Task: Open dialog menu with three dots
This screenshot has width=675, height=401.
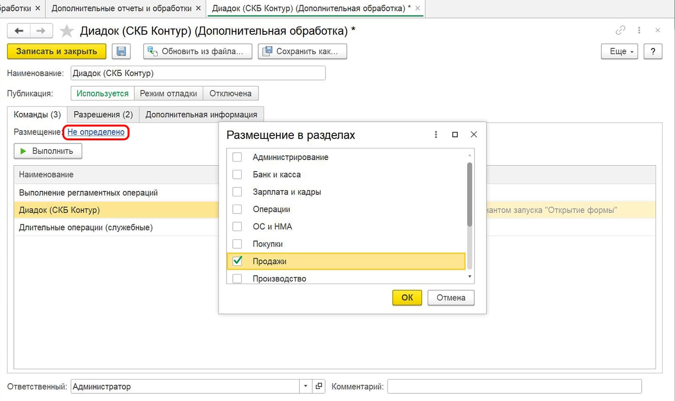Action: tap(436, 135)
